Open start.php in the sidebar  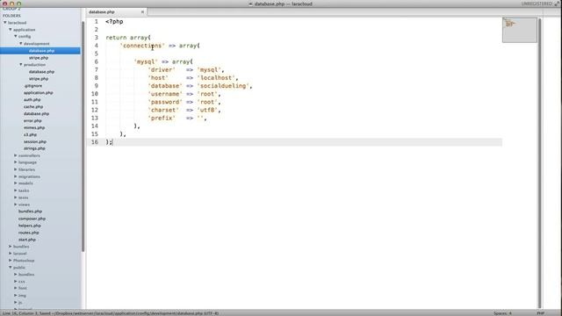[x=27, y=240]
